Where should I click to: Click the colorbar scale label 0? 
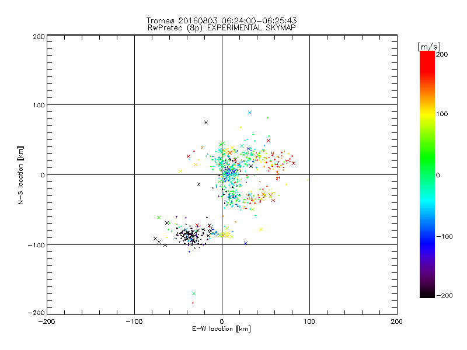click(x=438, y=176)
